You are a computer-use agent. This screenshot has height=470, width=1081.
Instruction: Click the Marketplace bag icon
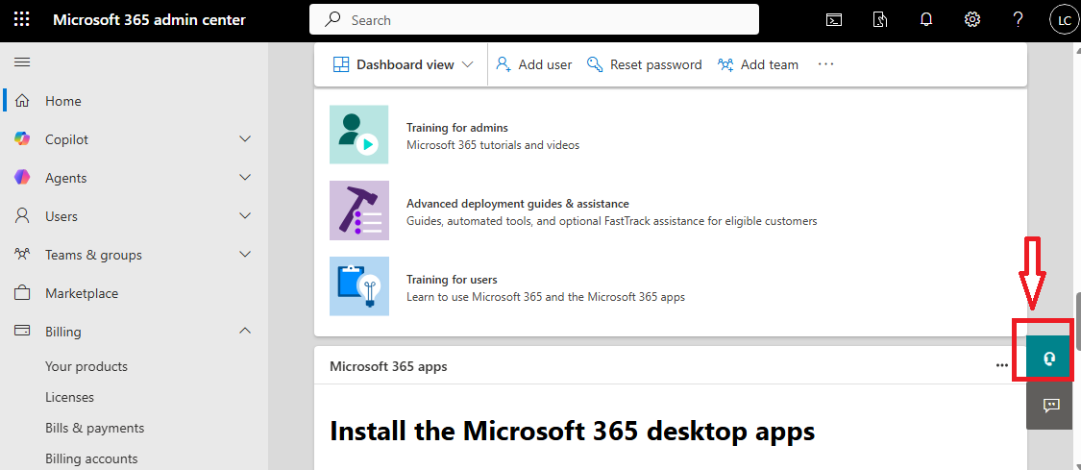(x=22, y=293)
